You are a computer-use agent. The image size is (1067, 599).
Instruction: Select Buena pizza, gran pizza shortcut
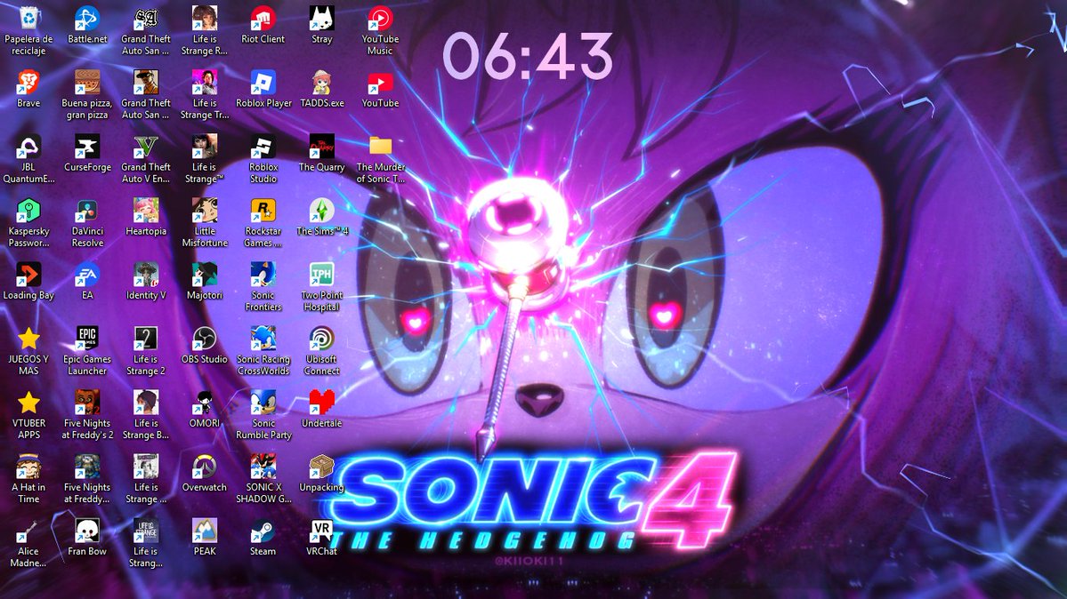pos(87,83)
